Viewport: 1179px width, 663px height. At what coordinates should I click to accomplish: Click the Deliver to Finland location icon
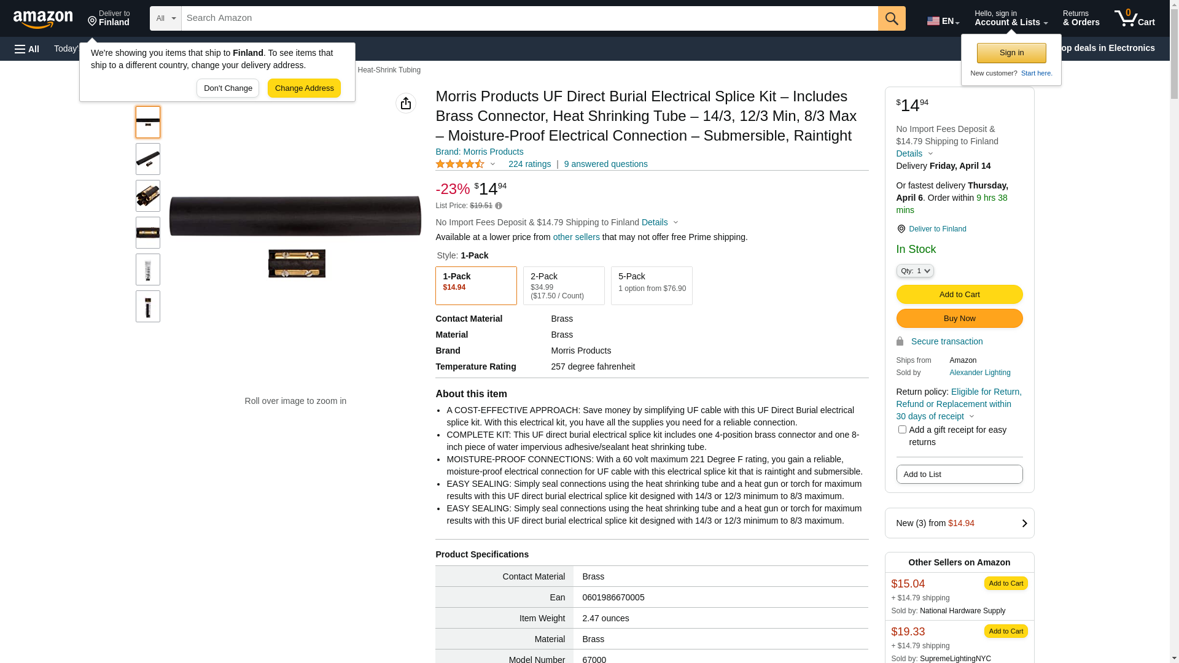901,229
